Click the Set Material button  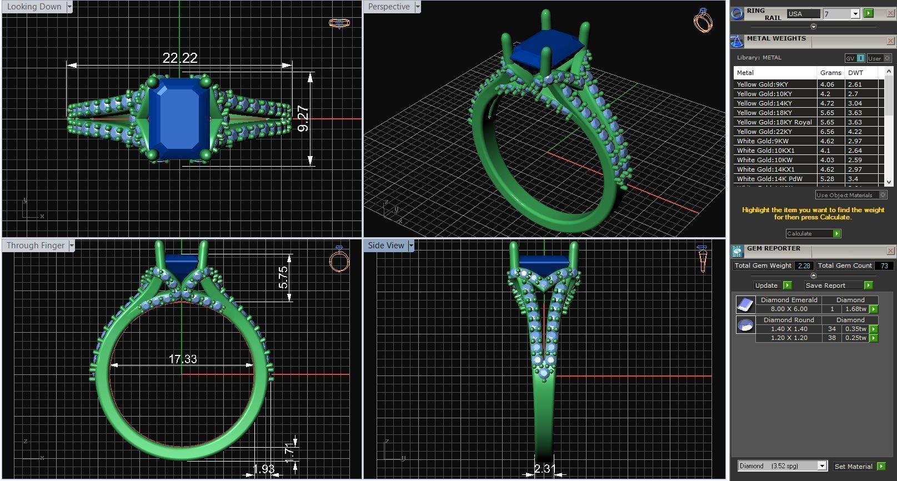coord(859,467)
